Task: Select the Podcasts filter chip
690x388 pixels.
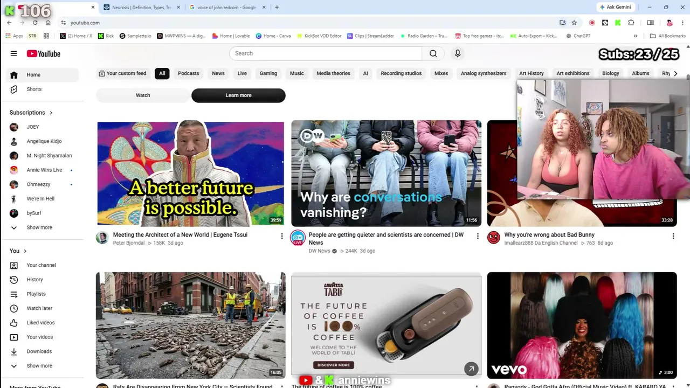Action: click(x=189, y=73)
